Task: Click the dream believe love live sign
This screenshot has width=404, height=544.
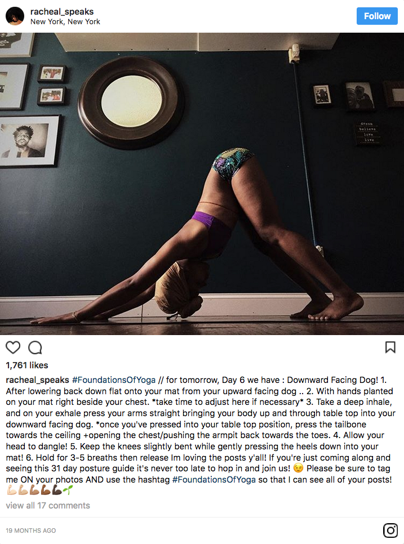Action: click(x=368, y=131)
